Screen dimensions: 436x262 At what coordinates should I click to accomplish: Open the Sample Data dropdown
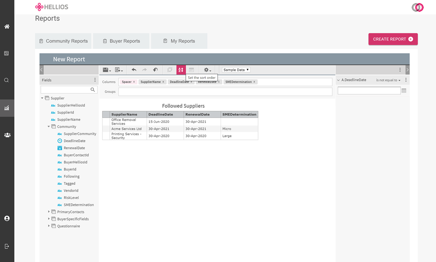[236, 70]
